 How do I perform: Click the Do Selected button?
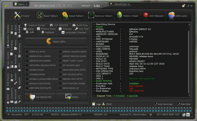pyautogui.click(x=40, y=97)
